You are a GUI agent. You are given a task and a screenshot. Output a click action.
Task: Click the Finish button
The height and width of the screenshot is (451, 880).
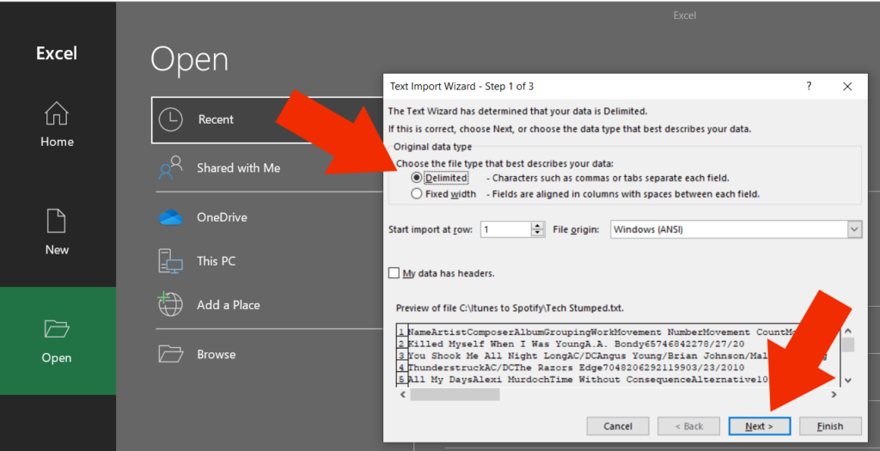point(830,426)
